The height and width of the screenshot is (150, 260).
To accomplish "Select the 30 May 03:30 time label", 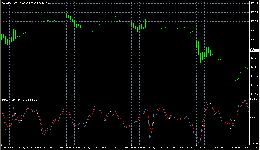I will [74, 147].
